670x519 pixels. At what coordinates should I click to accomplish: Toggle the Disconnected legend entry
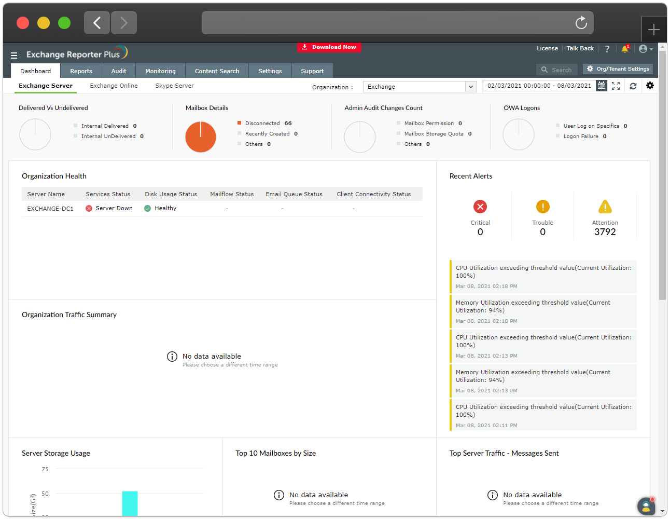pyautogui.click(x=264, y=124)
